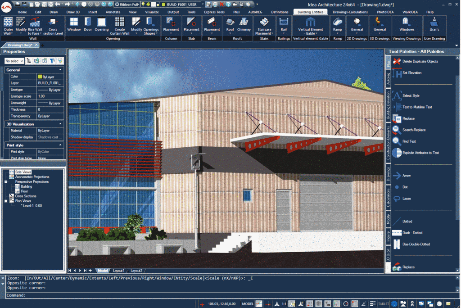Select Axonometric Projections in view tree
The height and width of the screenshot is (308, 461).
click(32, 177)
